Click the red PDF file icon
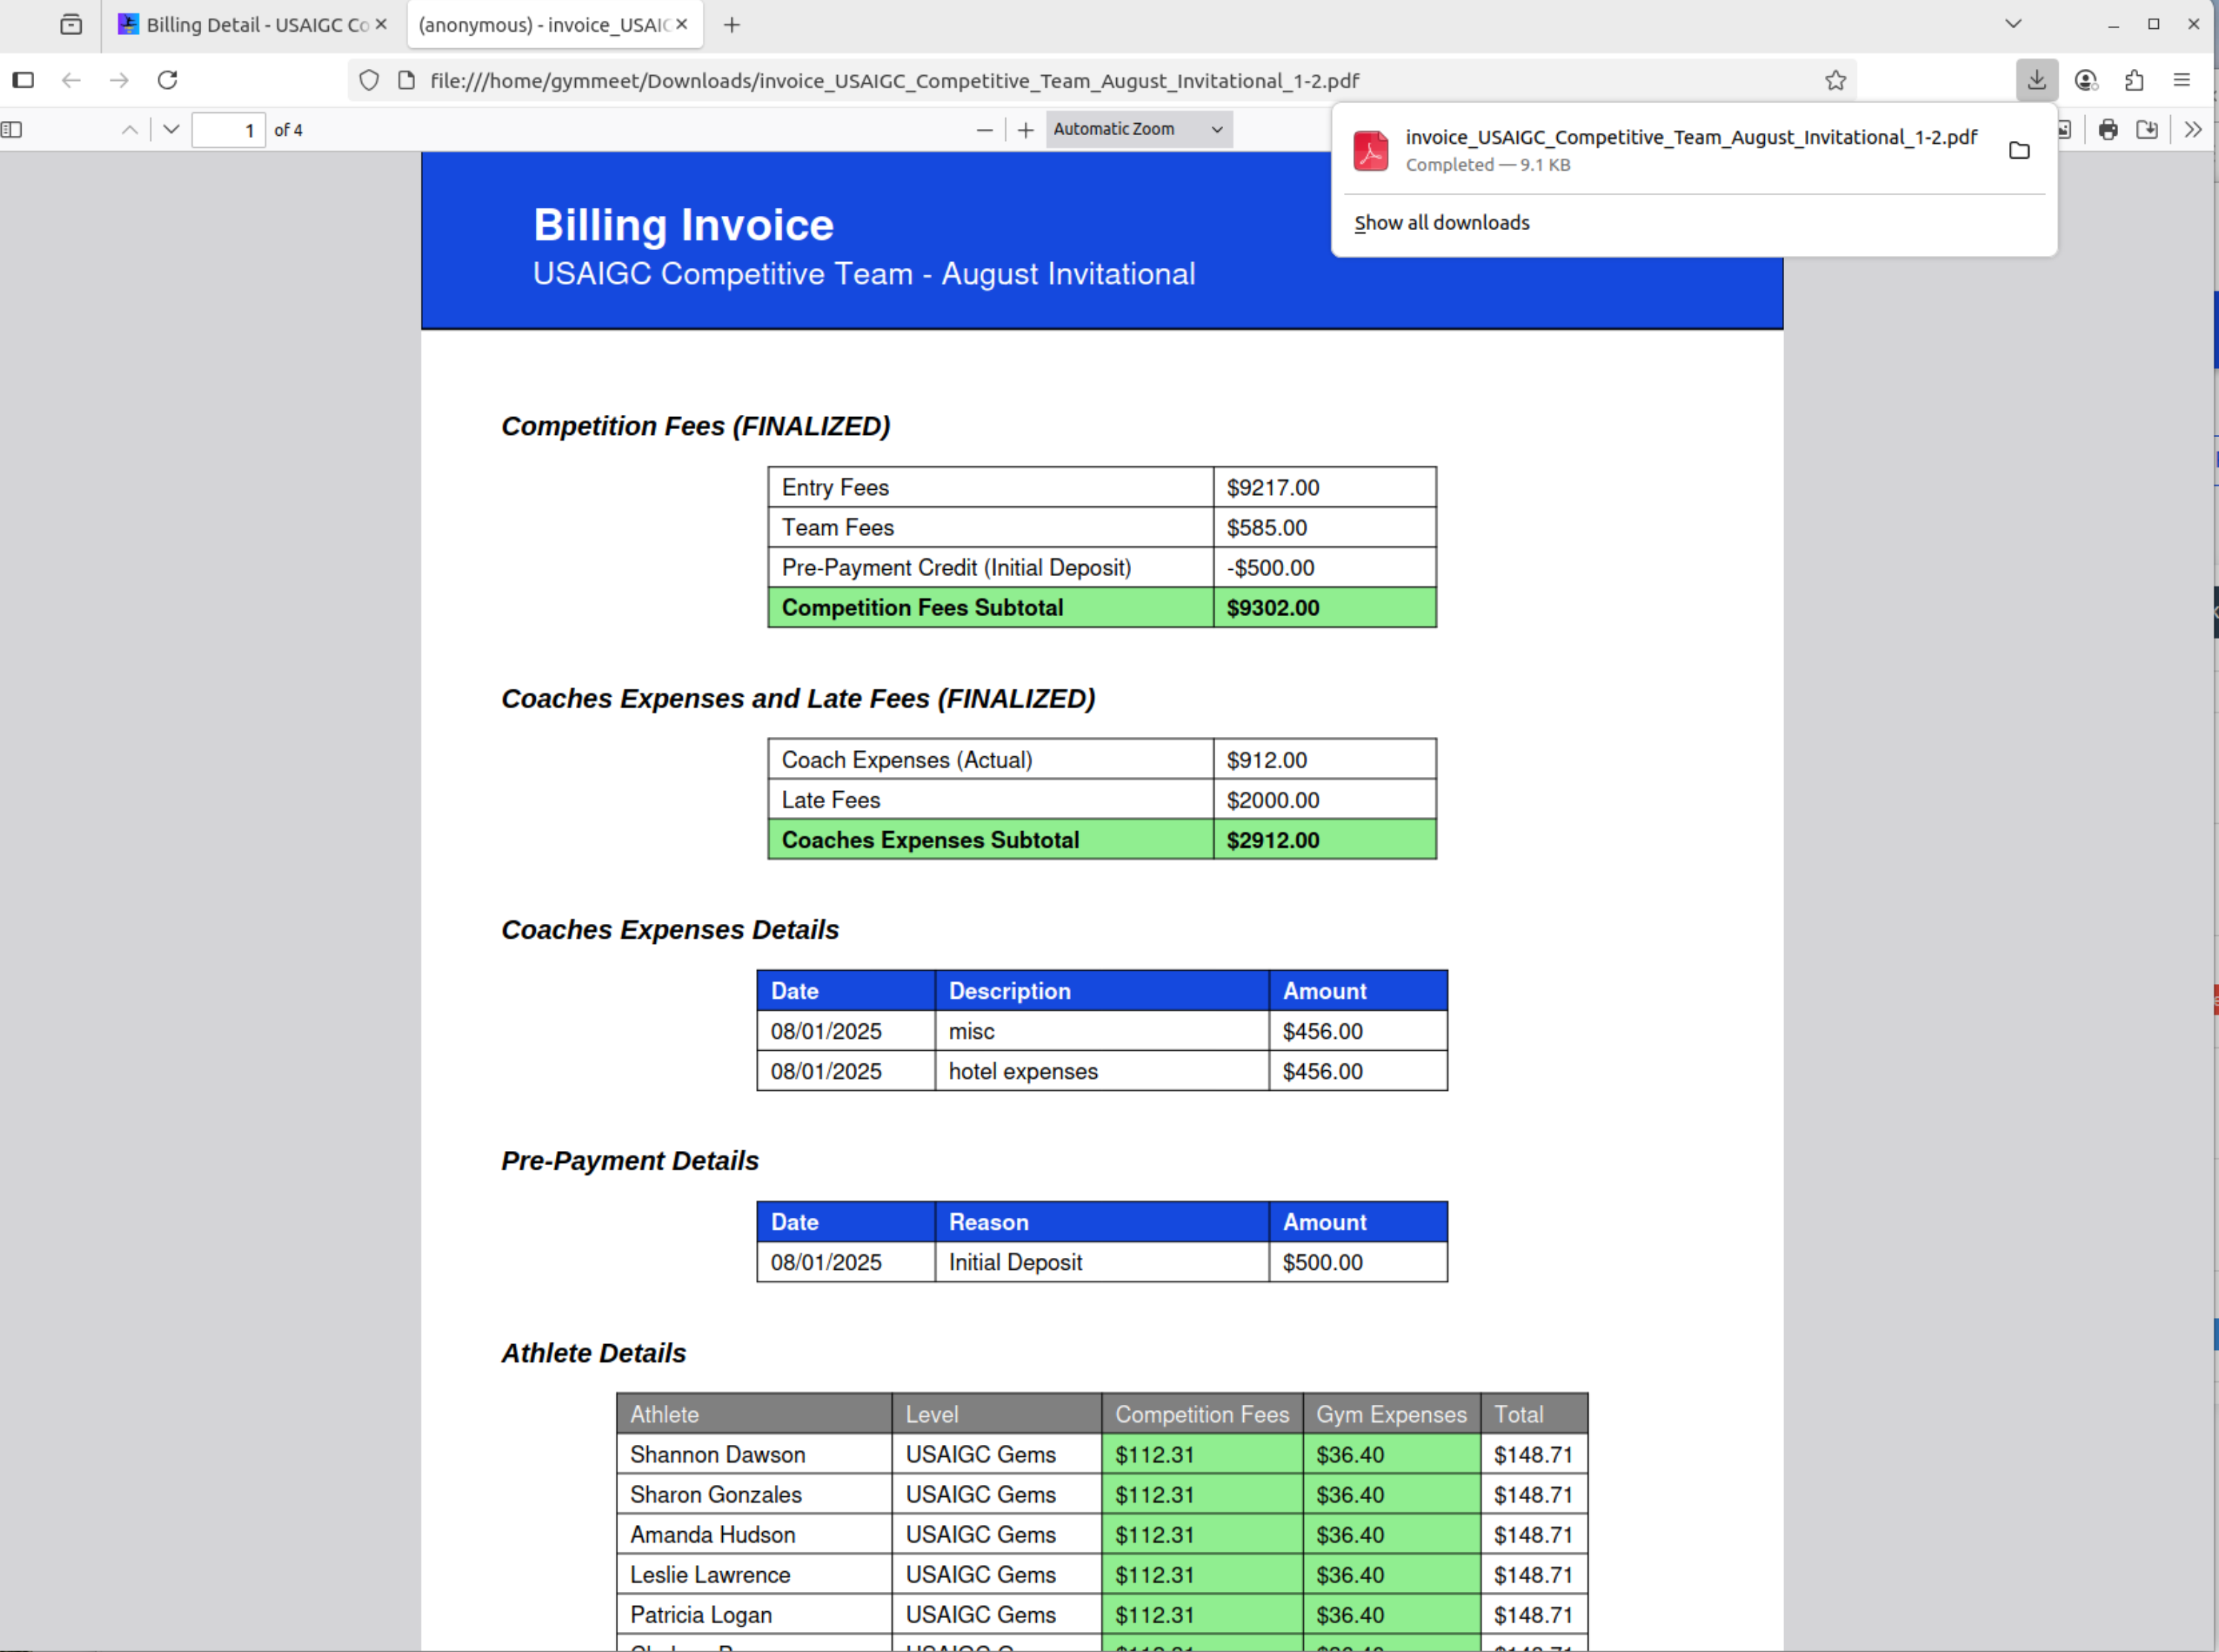This screenshot has height=1652, width=2219. point(1370,150)
